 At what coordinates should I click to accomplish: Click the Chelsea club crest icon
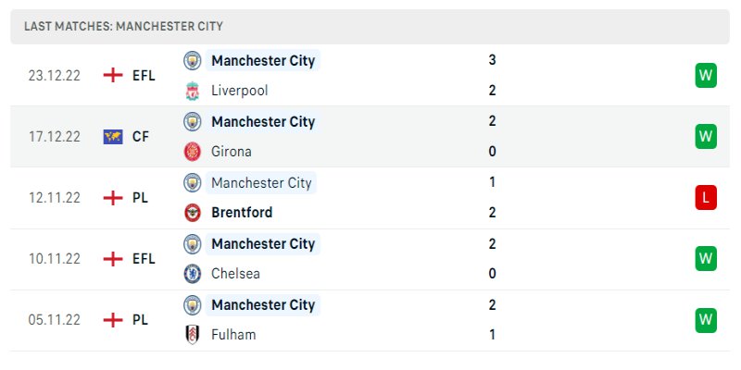[193, 274]
